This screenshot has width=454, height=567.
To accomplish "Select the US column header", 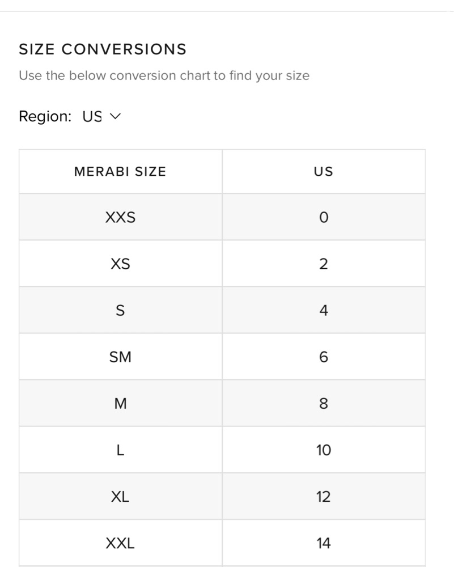I will tap(324, 171).
